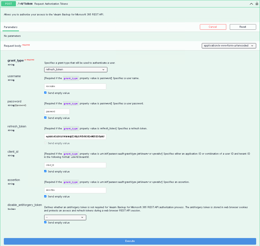Viewport: 260px width, 246px height.
Task: Toggle Send empty value under disable_antiforgery_token
Action: point(45,222)
